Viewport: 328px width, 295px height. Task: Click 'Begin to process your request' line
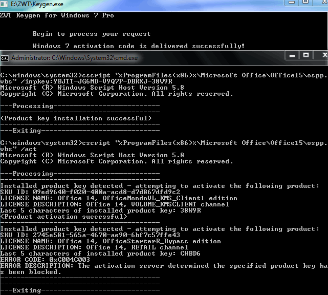tap(92, 34)
